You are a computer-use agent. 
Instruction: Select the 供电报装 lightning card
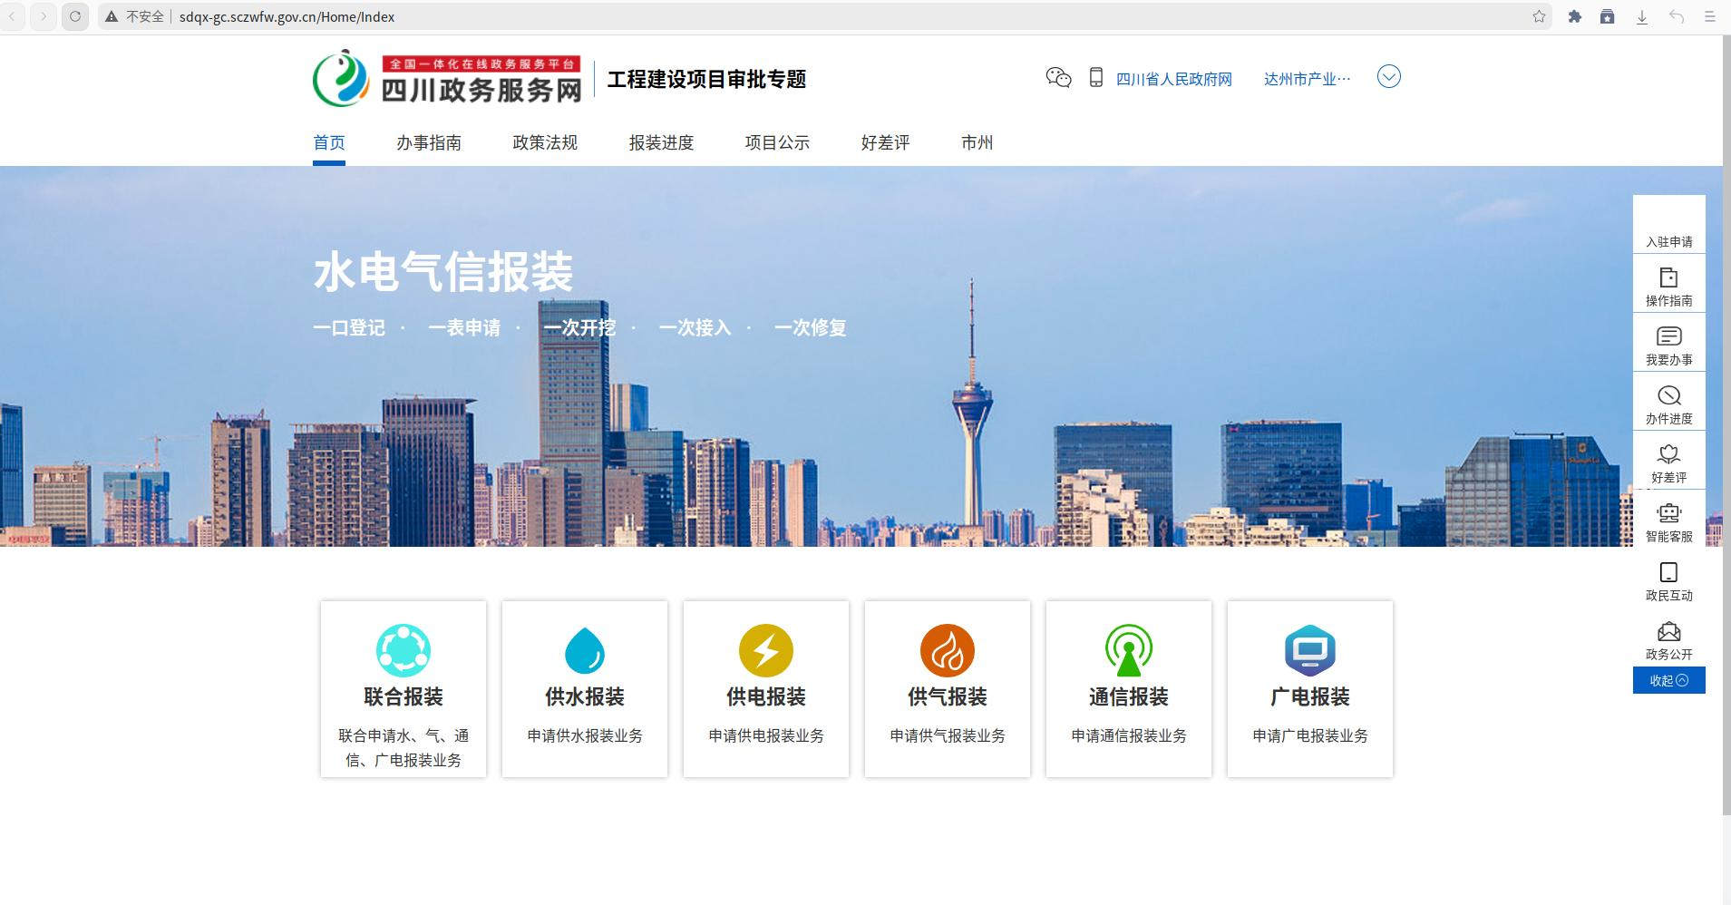click(766, 688)
